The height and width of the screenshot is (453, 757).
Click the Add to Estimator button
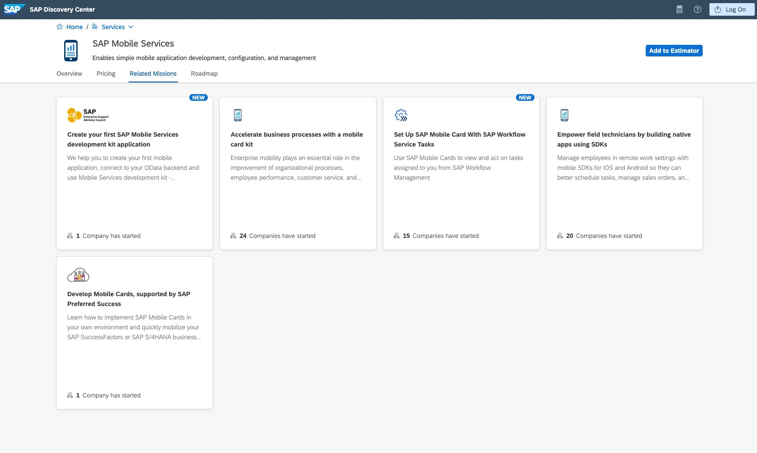click(674, 51)
